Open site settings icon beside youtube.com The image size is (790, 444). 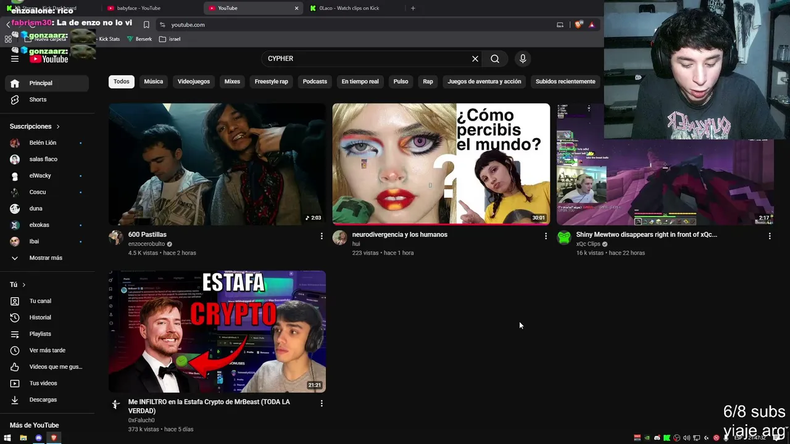point(162,25)
